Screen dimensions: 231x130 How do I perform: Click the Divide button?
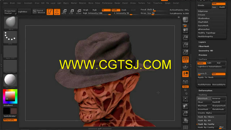coord(204,5)
